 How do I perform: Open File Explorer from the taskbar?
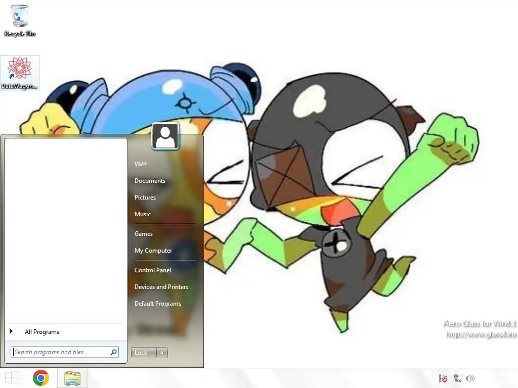tap(72, 378)
